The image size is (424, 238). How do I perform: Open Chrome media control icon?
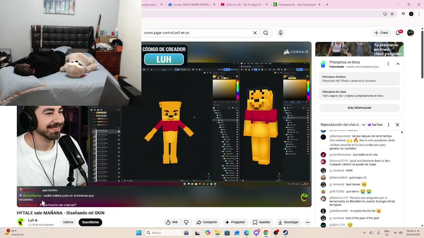pos(403,14)
